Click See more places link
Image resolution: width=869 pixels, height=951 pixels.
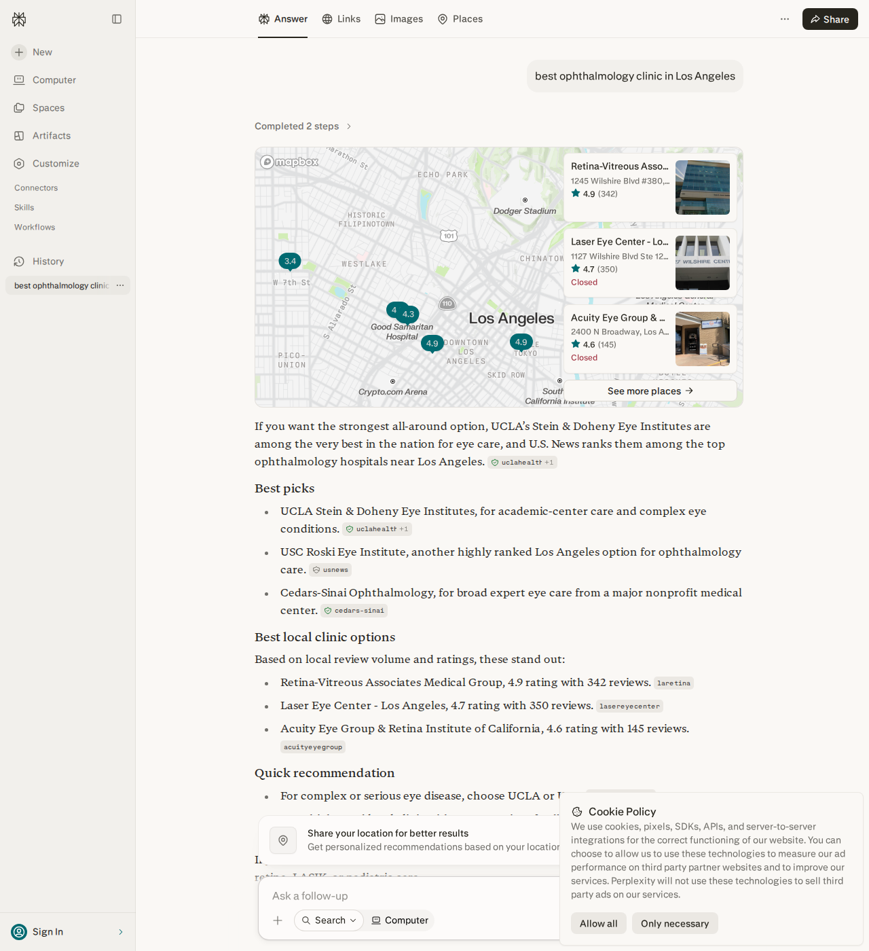tap(650, 391)
